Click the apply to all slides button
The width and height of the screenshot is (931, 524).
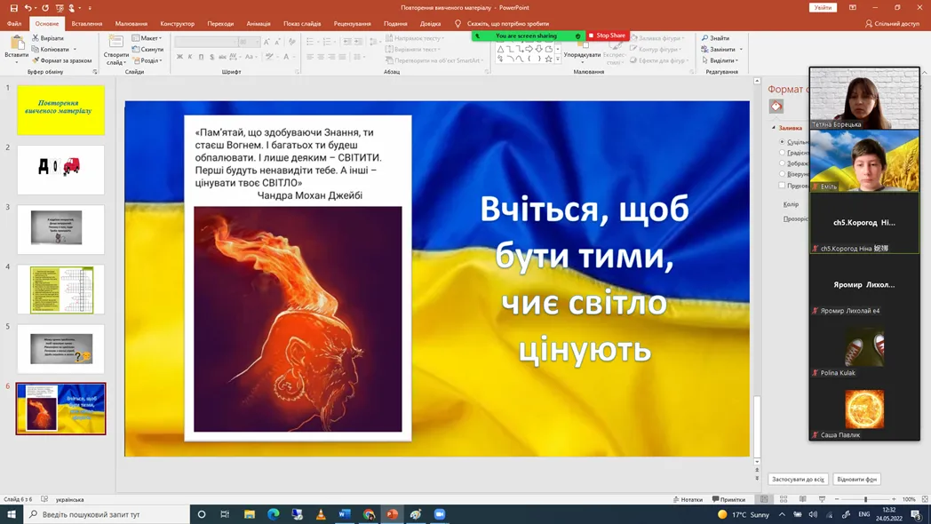pyautogui.click(x=798, y=479)
